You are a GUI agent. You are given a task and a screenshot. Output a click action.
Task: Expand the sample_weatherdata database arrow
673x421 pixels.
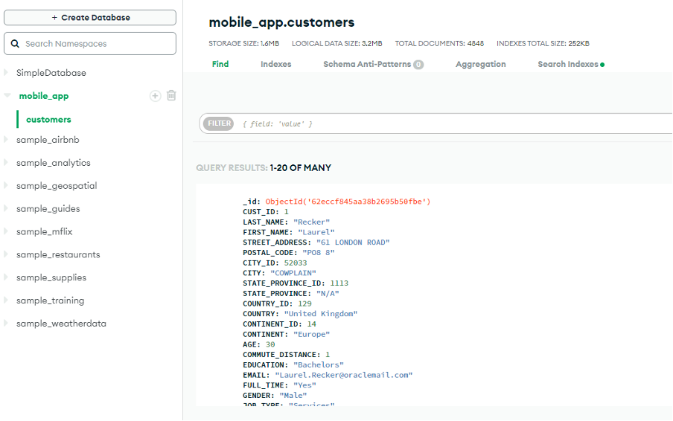click(5, 323)
